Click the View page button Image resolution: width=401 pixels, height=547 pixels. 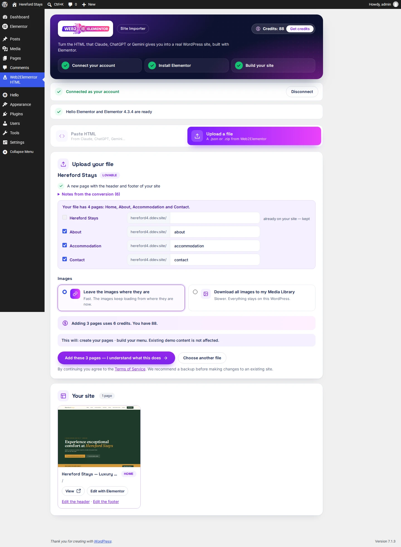pyautogui.click(x=73, y=491)
